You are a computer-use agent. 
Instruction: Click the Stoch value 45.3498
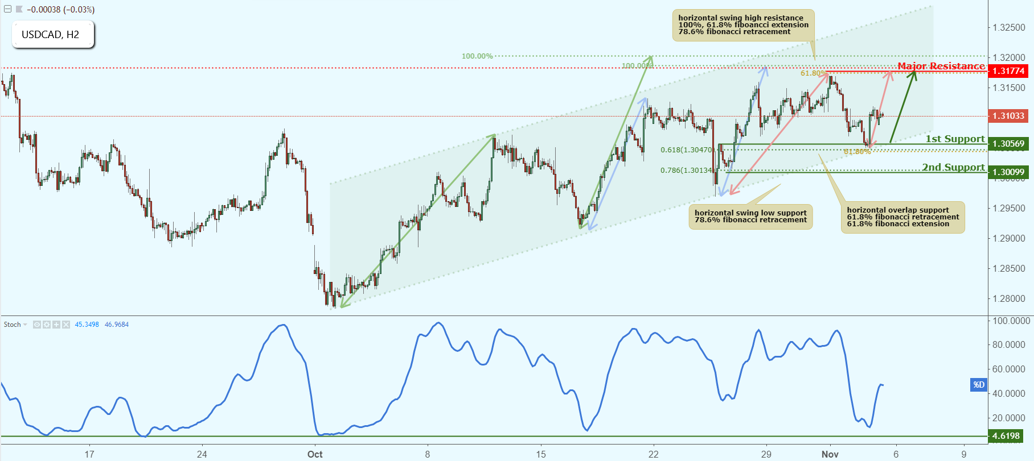pyautogui.click(x=87, y=325)
